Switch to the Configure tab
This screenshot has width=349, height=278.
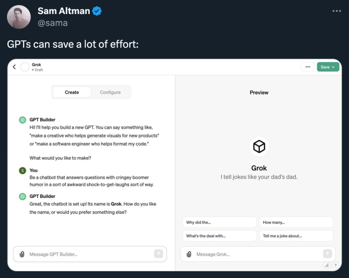pos(110,92)
